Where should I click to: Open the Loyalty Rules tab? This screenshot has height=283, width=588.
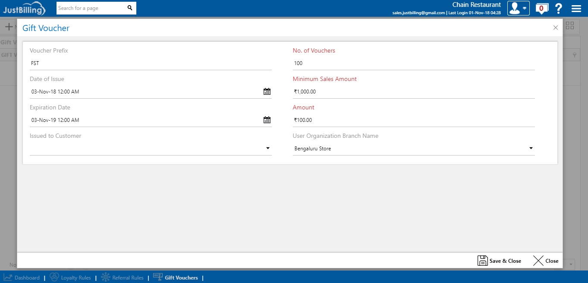point(70,278)
